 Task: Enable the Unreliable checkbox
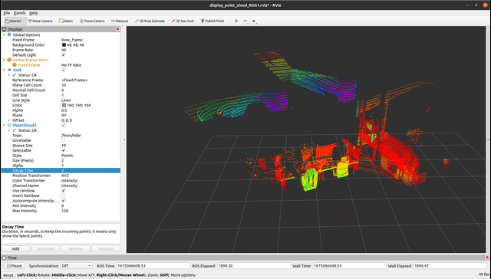tap(63, 140)
